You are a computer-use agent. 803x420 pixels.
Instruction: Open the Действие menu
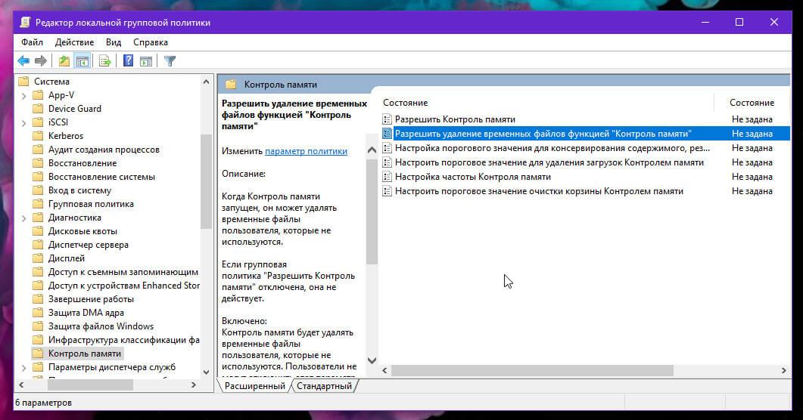(x=74, y=42)
